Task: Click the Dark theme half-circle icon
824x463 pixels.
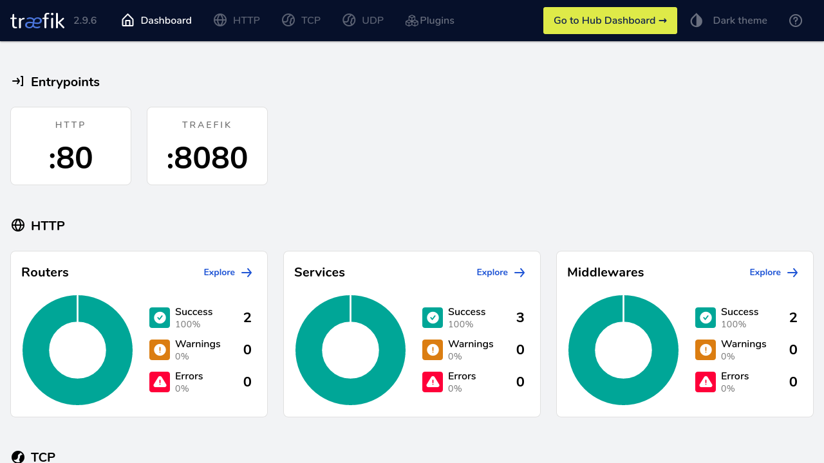Action: 697,21
